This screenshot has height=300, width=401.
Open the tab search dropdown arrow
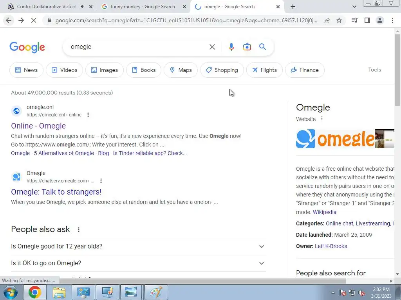[x=354, y=7]
